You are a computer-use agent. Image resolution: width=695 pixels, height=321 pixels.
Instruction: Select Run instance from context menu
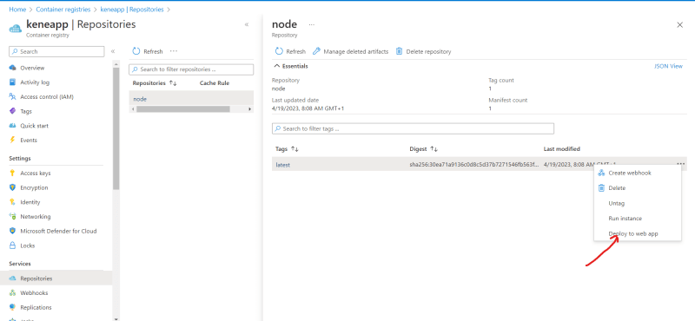tap(638, 219)
